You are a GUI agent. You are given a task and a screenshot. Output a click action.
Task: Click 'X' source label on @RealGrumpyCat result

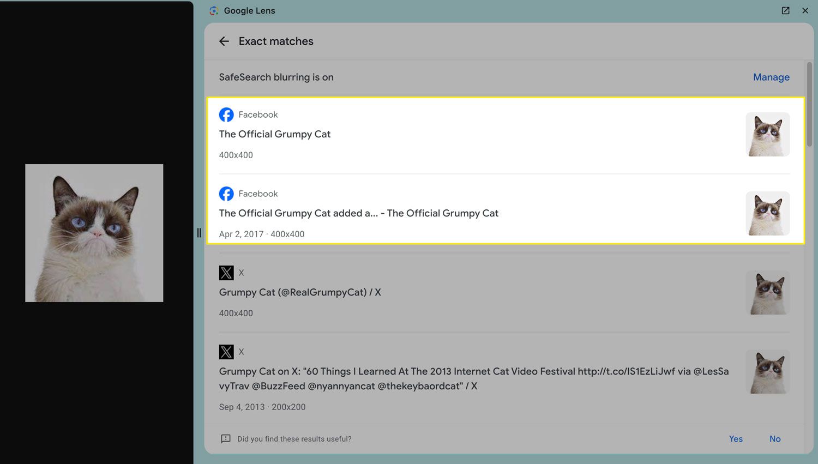241,273
